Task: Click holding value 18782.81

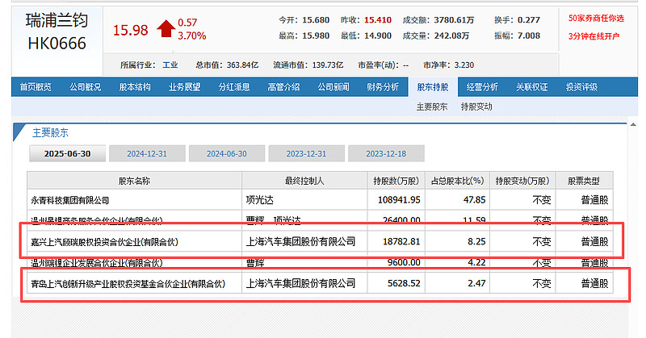Action: click(401, 242)
